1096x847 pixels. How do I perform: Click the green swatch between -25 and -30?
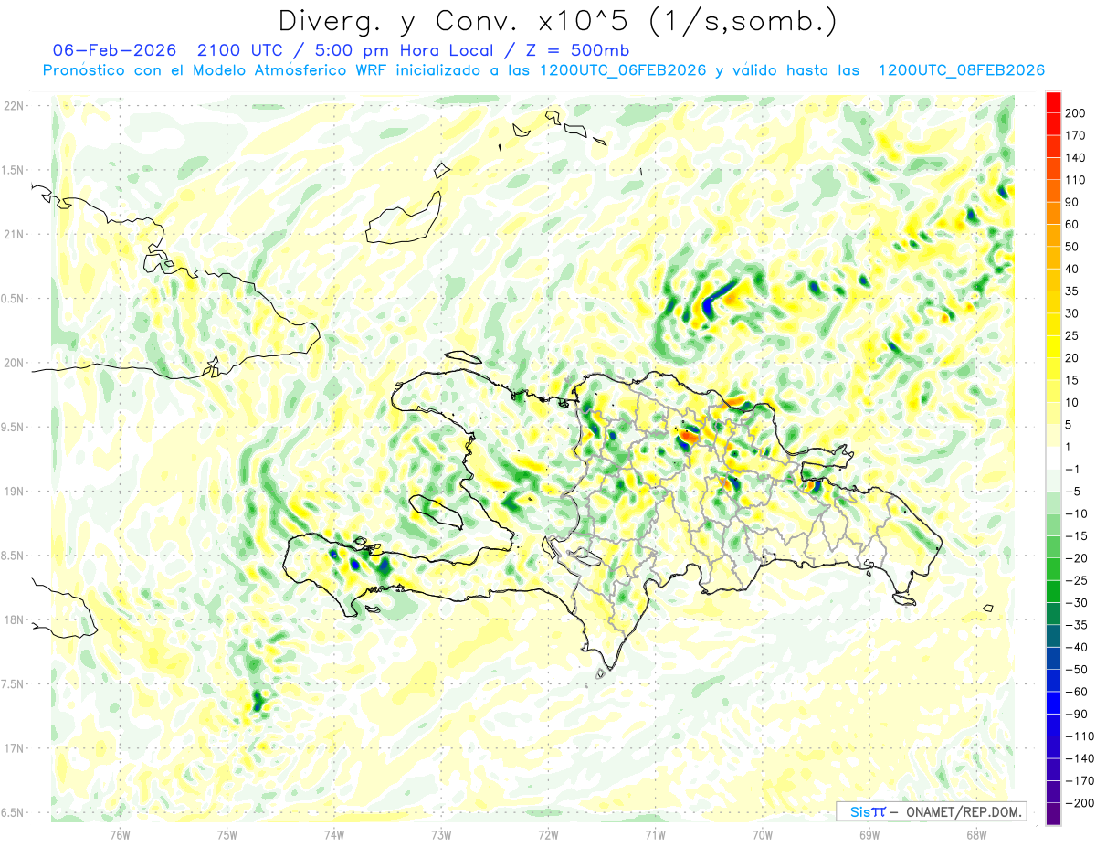point(1053,591)
